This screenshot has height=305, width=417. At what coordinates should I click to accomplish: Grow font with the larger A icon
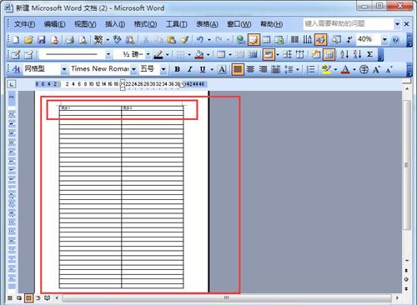click(376, 69)
